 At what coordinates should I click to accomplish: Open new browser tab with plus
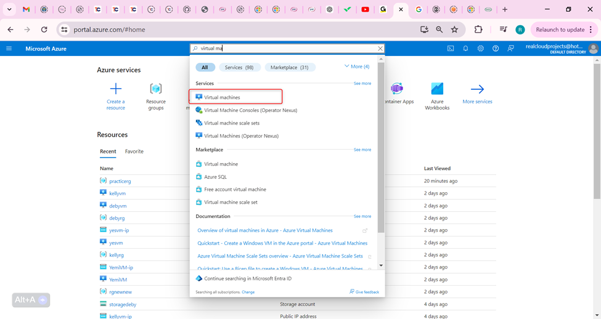pos(505,10)
